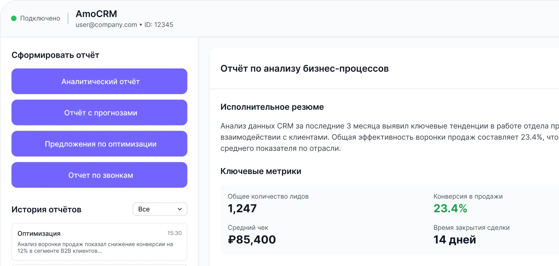The width and height of the screenshot is (559, 266).
Task: Select the green 23.4% conversion value
Action: [x=450, y=208]
